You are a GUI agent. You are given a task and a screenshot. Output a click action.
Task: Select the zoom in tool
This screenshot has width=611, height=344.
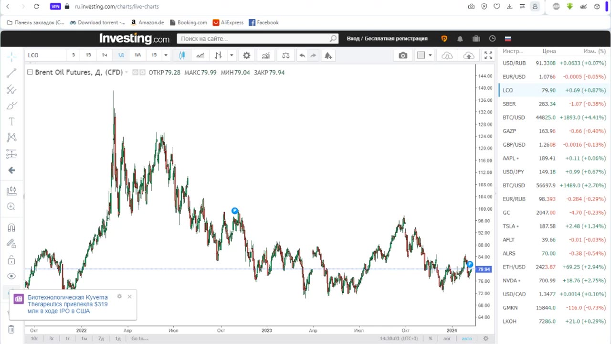pos(11,207)
